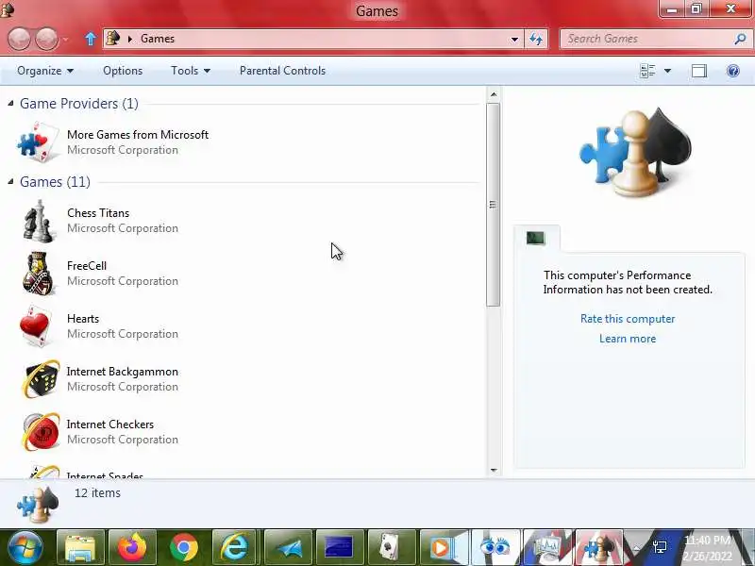Click the blue screen taskbar icon
755x566 pixels.
click(340, 548)
